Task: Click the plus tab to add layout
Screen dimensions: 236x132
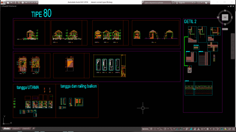Action: click(x=34, y=128)
